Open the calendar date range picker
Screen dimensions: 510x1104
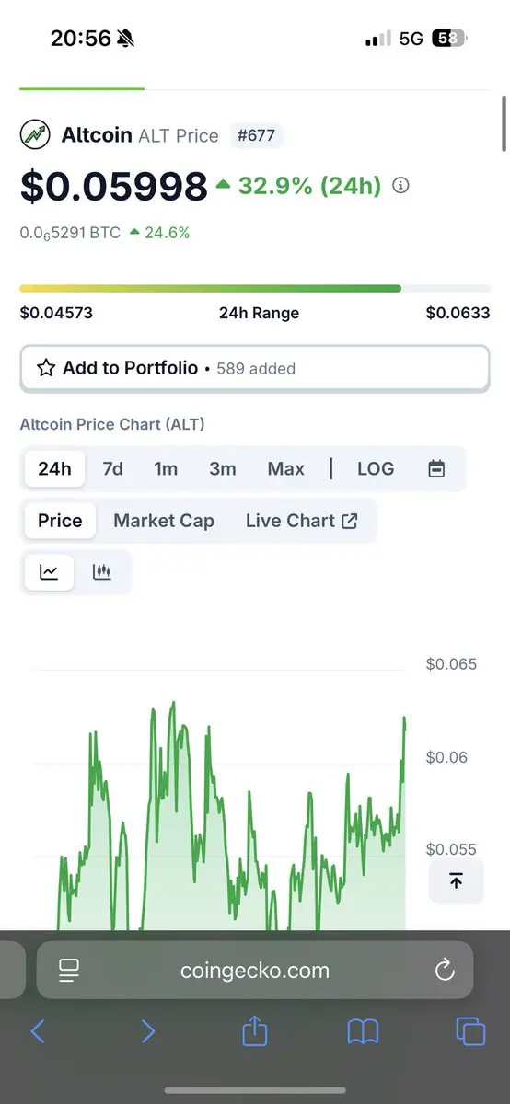(436, 468)
